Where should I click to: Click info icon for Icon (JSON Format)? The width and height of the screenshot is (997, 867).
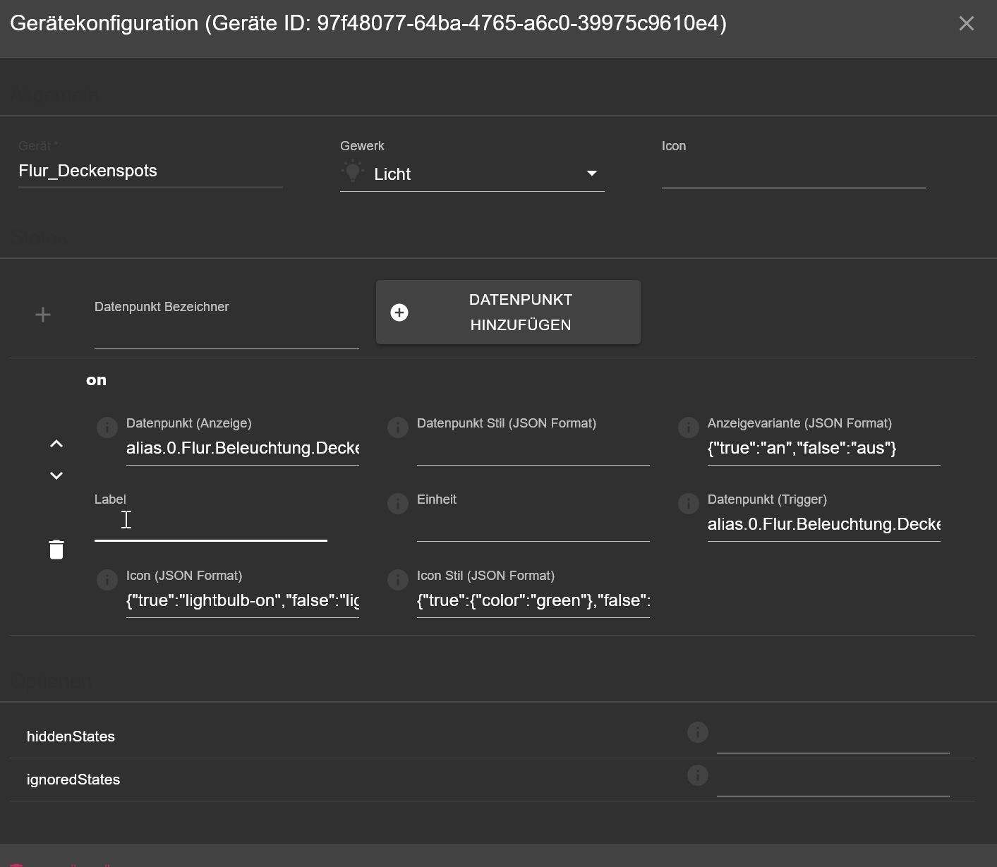(x=107, y=579)
